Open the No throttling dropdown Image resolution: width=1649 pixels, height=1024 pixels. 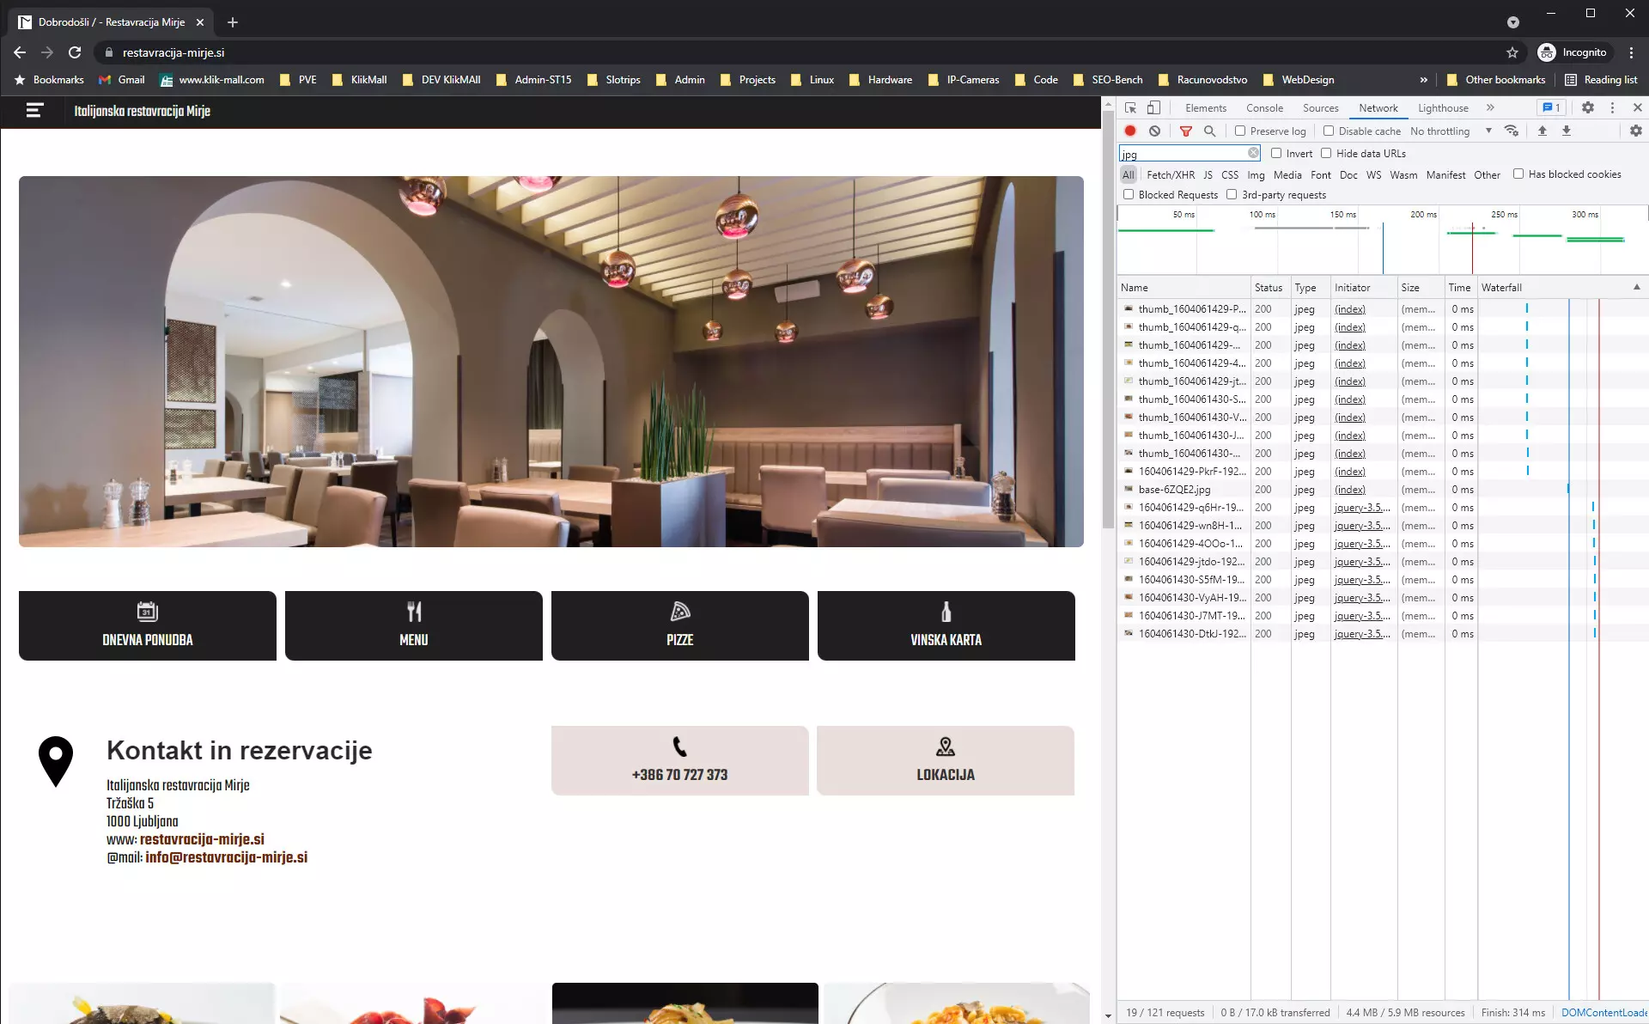click(x=1451, y=131)
